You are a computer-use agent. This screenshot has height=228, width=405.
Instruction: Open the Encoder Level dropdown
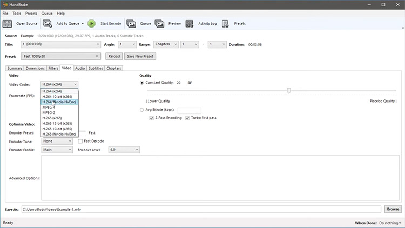pyautogui.click(x=124, y=150)
